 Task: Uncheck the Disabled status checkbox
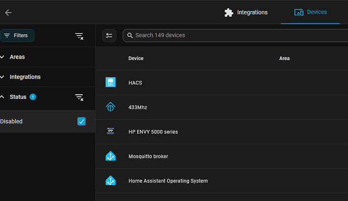click(x=81, y=121)
